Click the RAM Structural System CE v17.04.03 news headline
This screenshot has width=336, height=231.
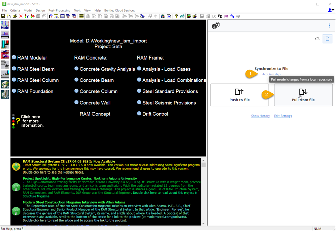(x=69, y=161)
